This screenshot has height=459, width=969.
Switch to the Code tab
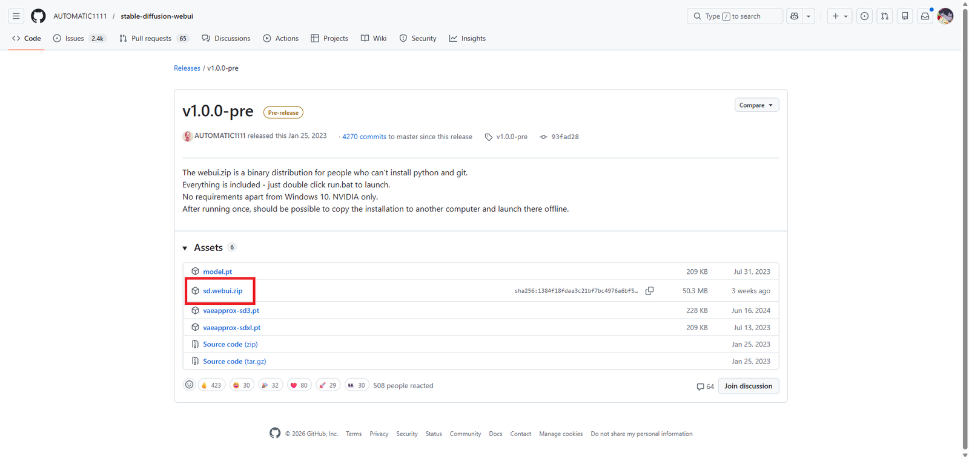click(x=27, y=38)
